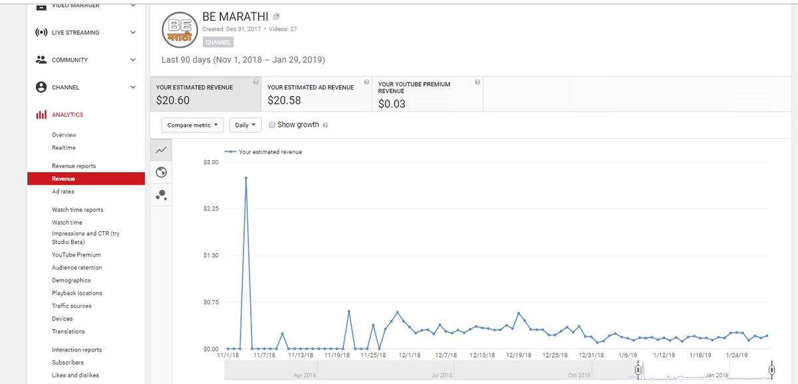This screenshot has height=384, width=798.
Task: Select the bubble chart view icon
Action: (161, 195)
